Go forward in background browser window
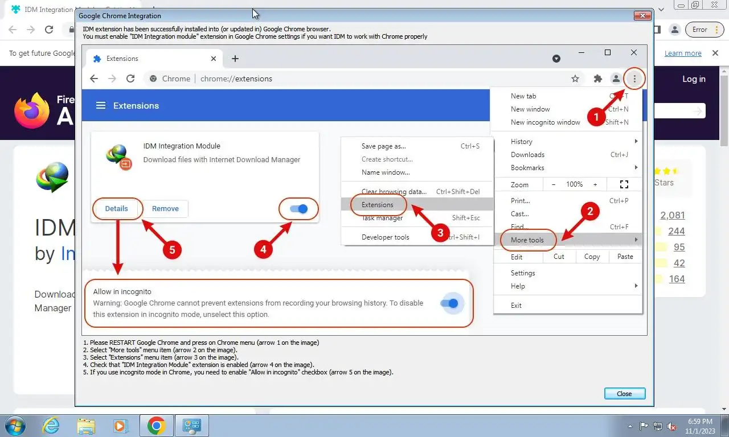 pyautogui.click(x=31, y=30)
